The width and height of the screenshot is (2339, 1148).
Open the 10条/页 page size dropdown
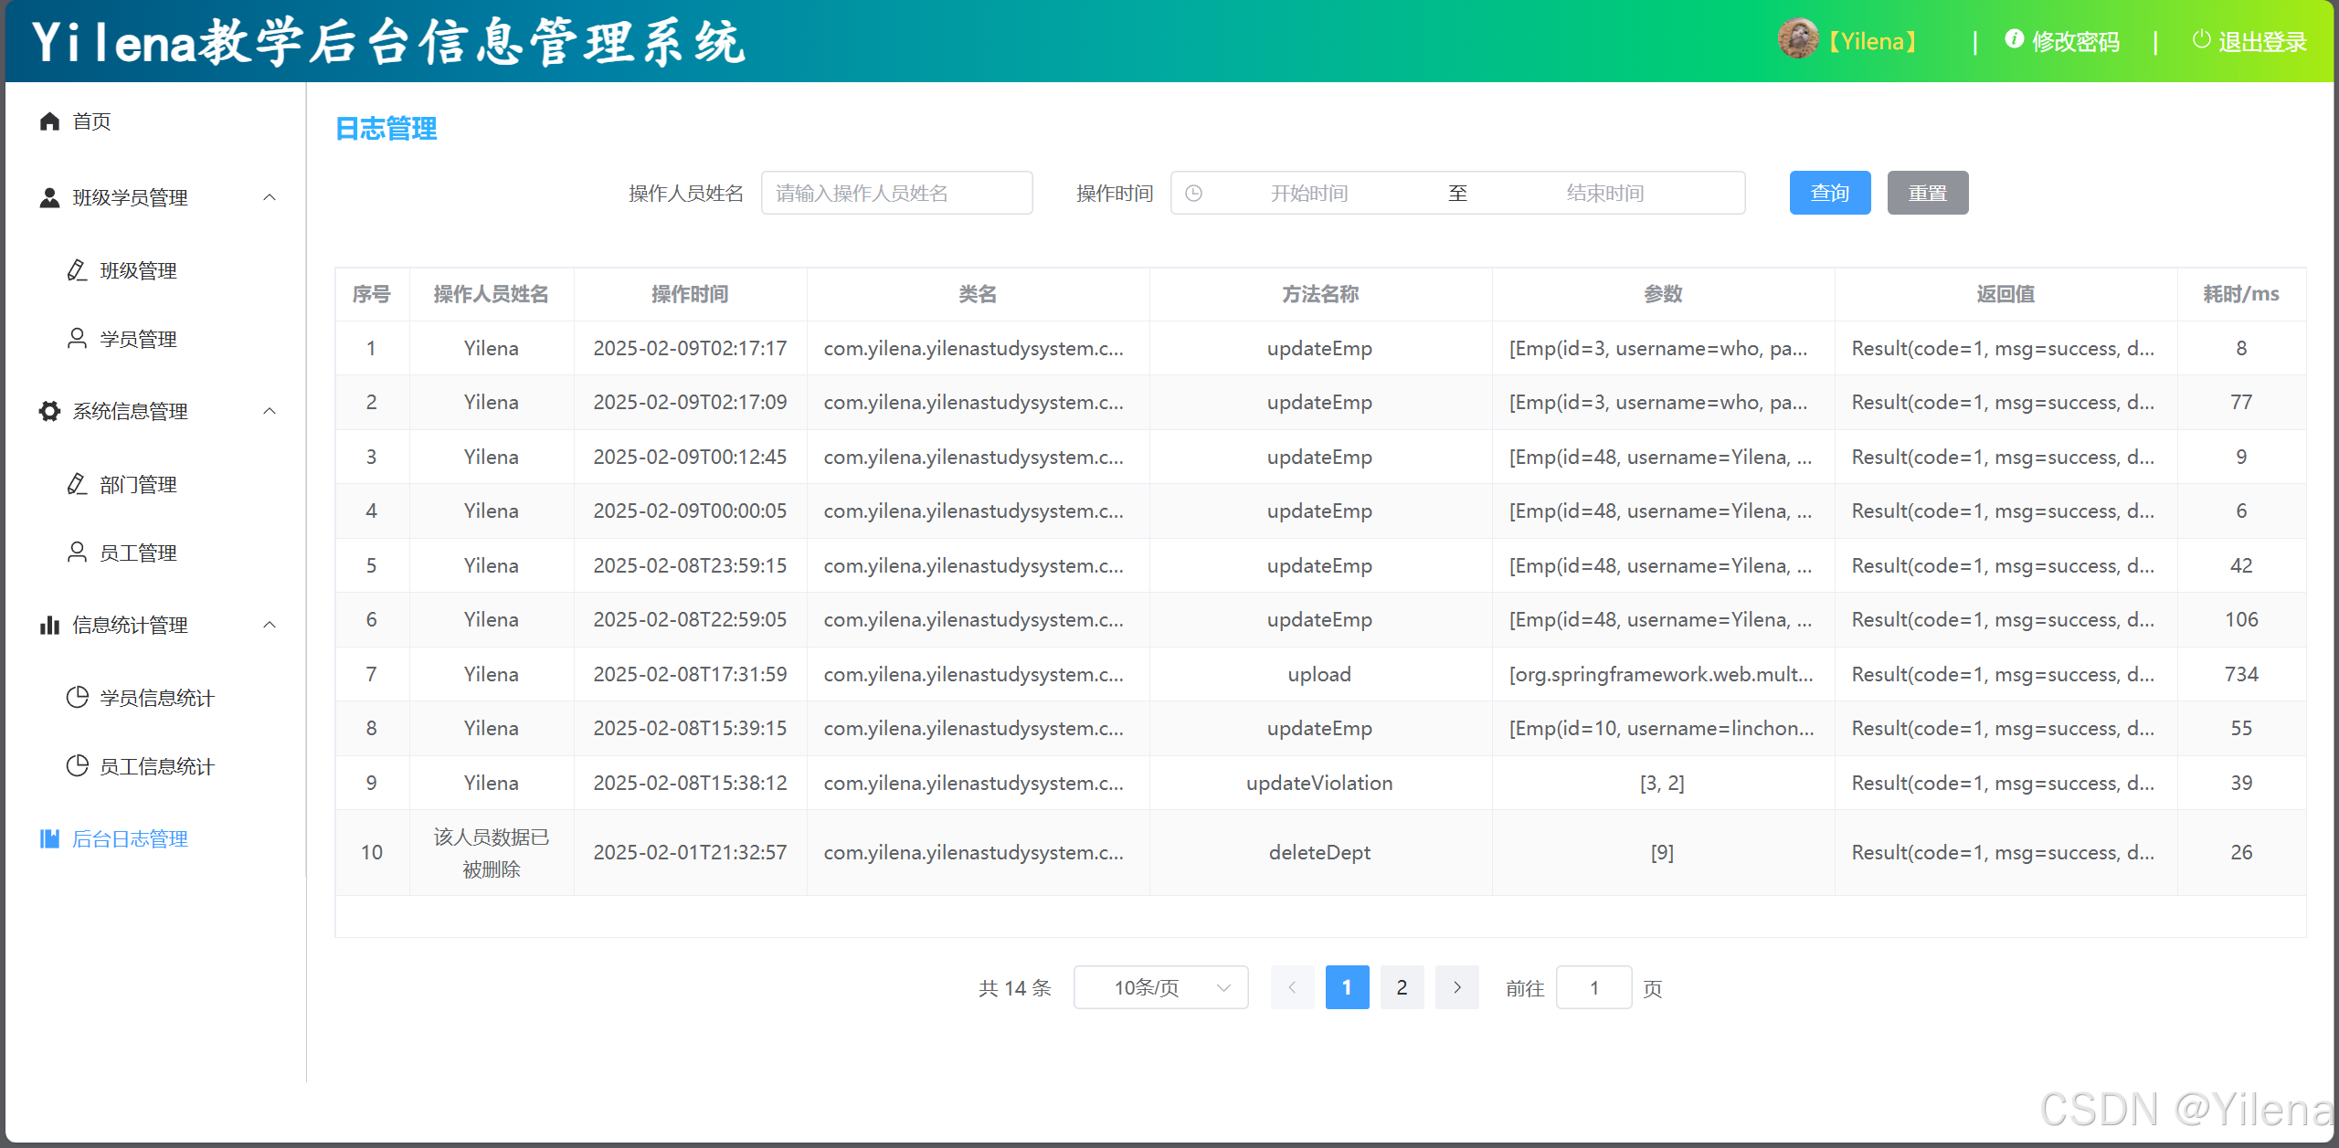[1160, 987]
